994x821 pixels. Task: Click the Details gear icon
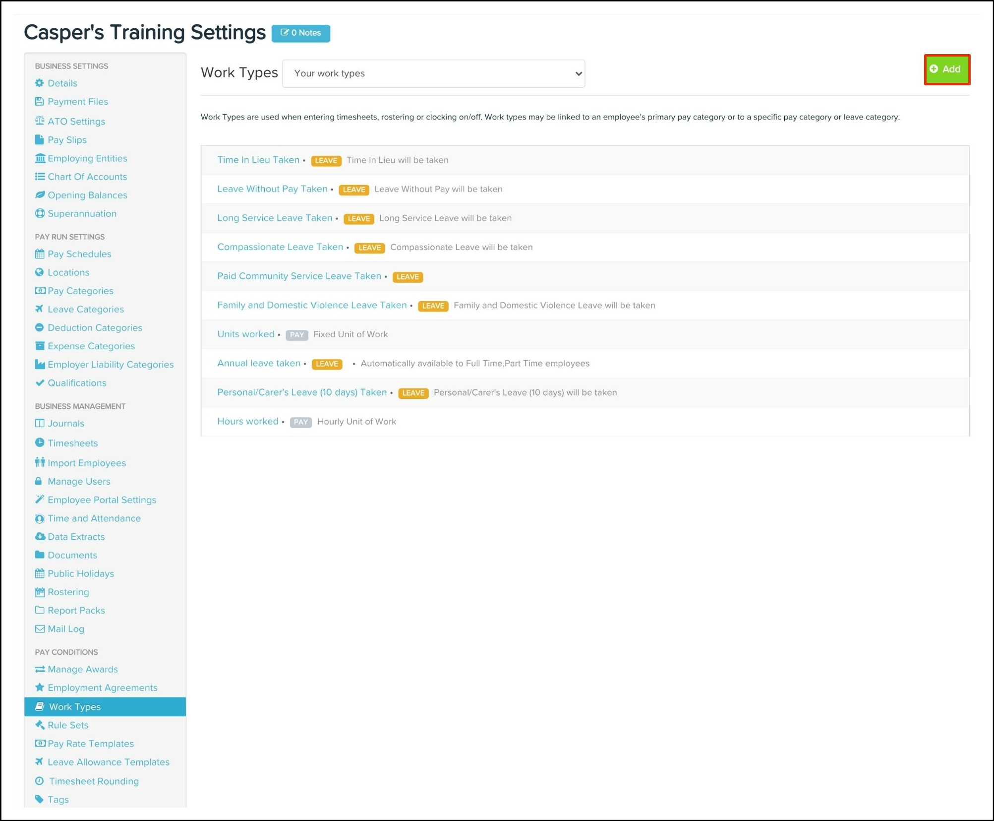pos(39,83)
